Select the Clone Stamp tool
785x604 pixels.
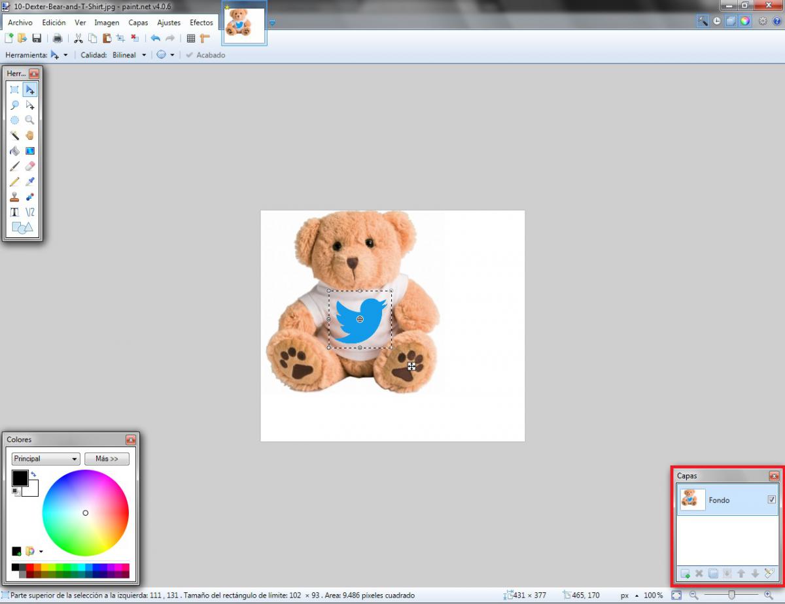(14, 197)
